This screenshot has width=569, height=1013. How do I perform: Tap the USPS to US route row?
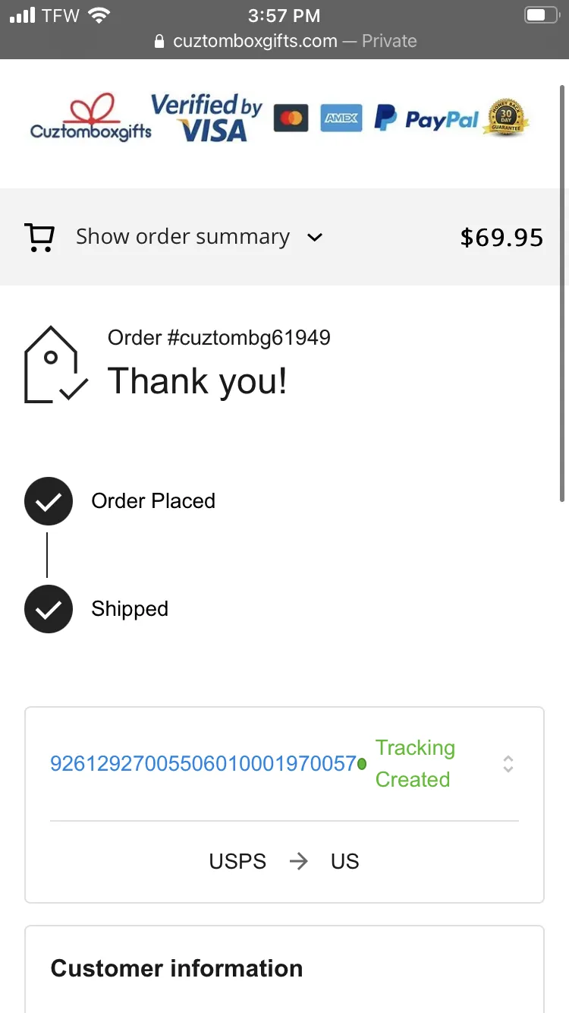click(x=284, y=861)
